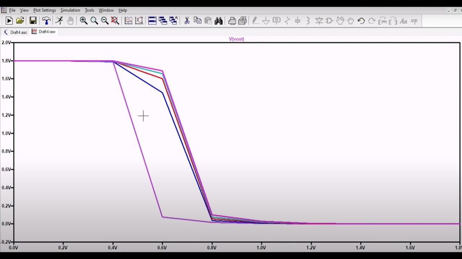
Task: Click the crossed-out magnifier zoom-to-fit icon
Action: (x=115, y=21)
